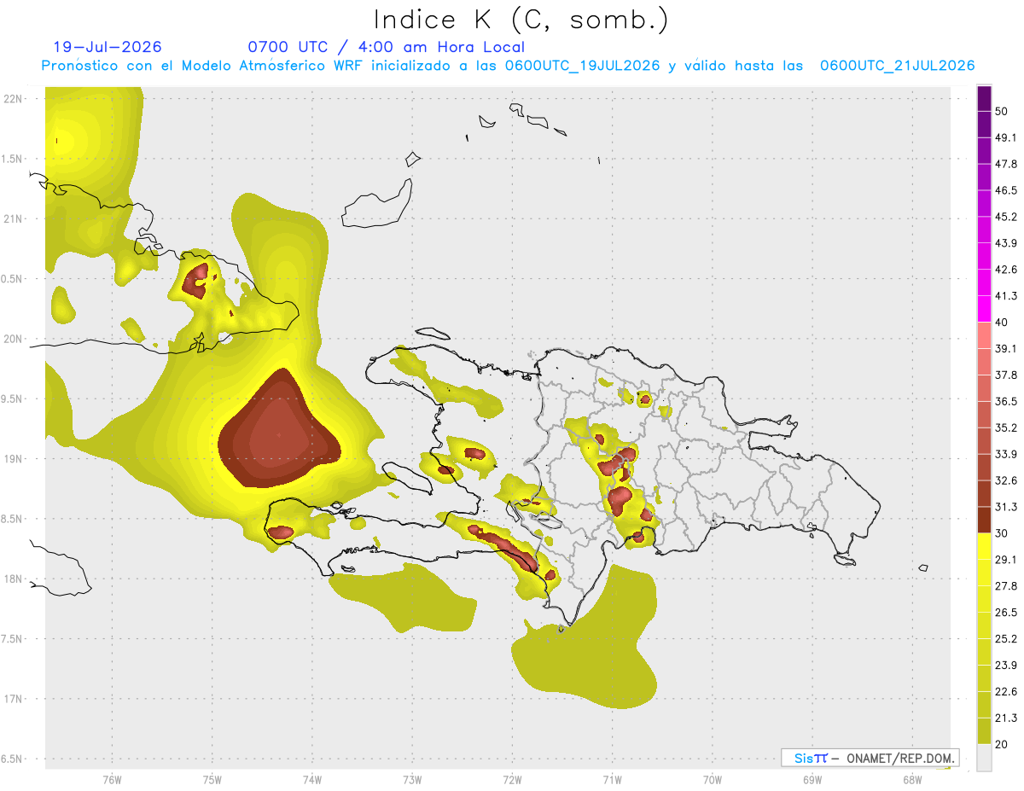Click the color bar value '46.5'

tap(1006, 190)
